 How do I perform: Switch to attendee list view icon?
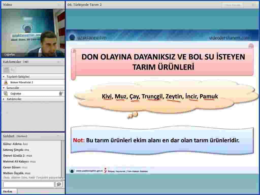6,70
